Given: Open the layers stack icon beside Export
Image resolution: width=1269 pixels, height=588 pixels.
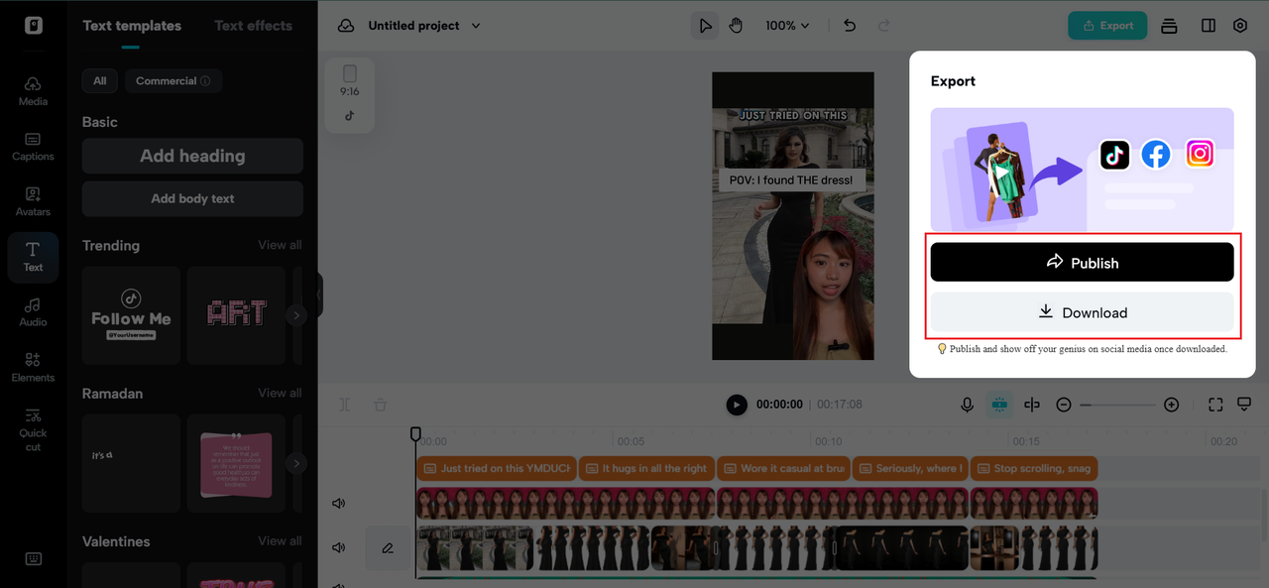Looking at the screenshot, I should (x=1169, y=26).
